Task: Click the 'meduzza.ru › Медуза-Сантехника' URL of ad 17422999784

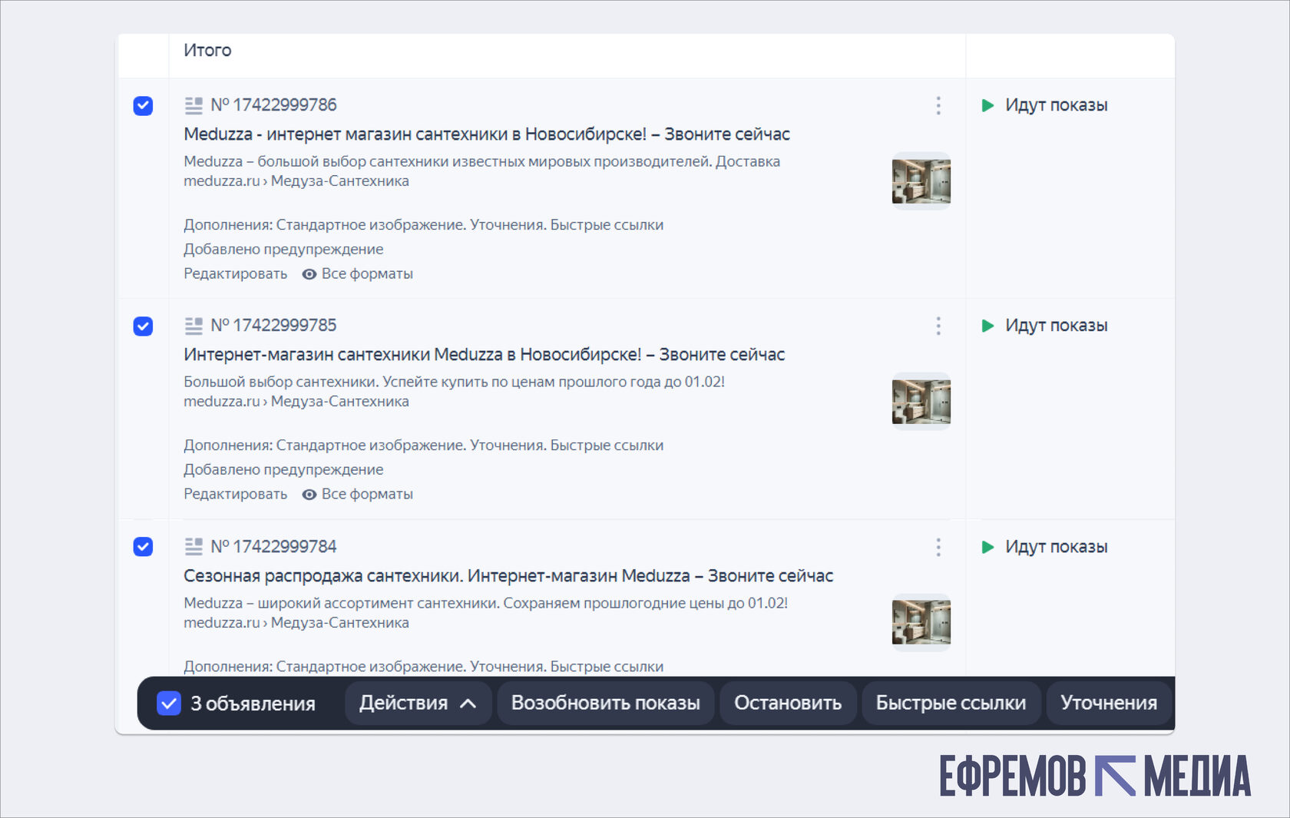Action: click(296, 623)
